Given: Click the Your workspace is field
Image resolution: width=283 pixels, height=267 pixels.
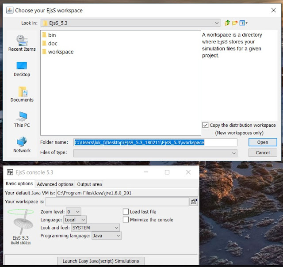Looking at the screenshot, I should pos(117,202).
